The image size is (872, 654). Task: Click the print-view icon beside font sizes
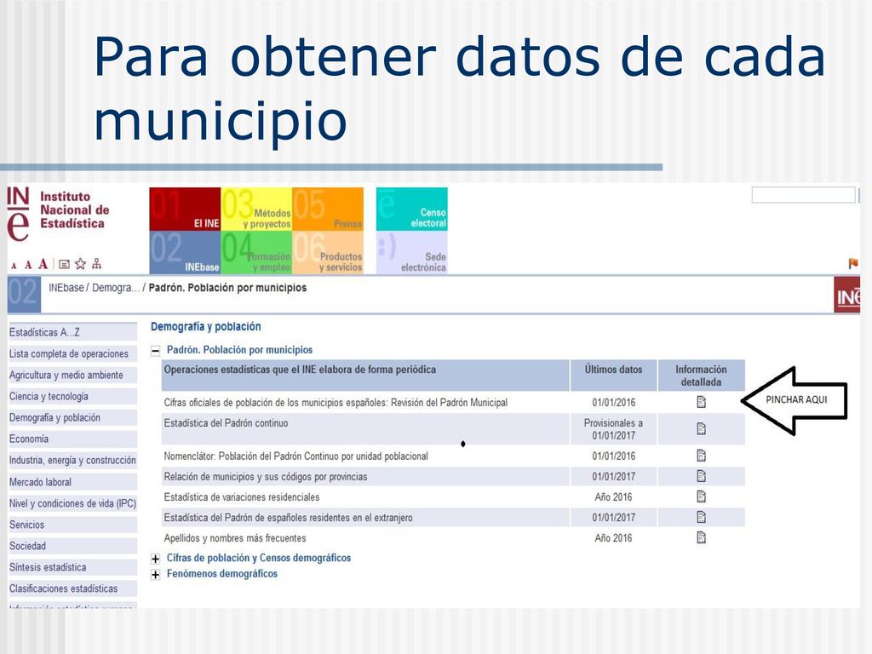coord(65,265)
